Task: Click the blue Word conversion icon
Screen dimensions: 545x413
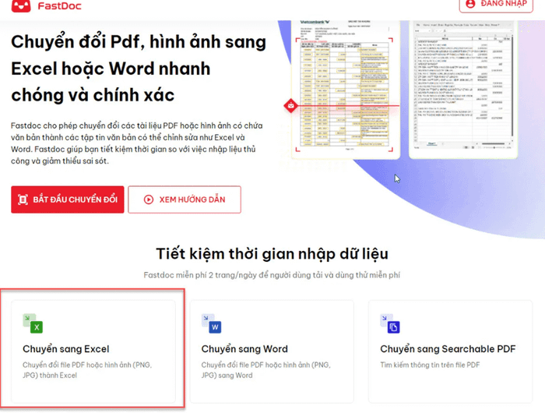Action: tap(211, 323)
